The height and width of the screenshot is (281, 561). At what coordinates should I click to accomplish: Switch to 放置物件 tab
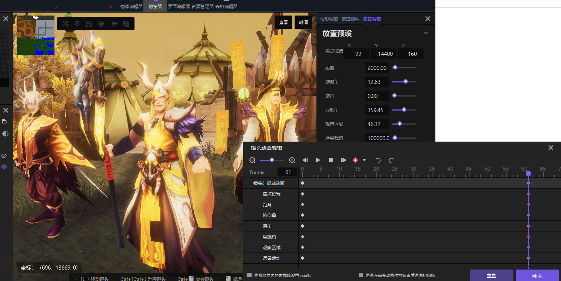click(351, 18)
